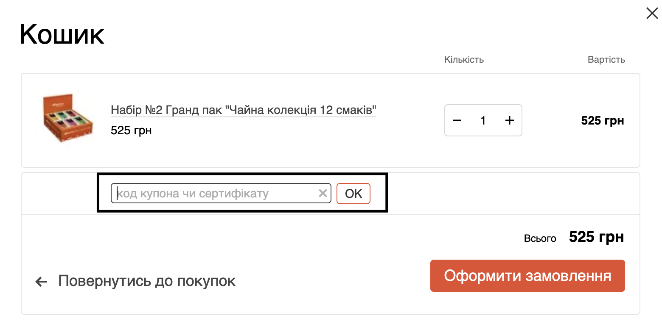This screenshot has width=662, height=327.
Task: Click the 525 грн item total price
Action: point(602,120)
